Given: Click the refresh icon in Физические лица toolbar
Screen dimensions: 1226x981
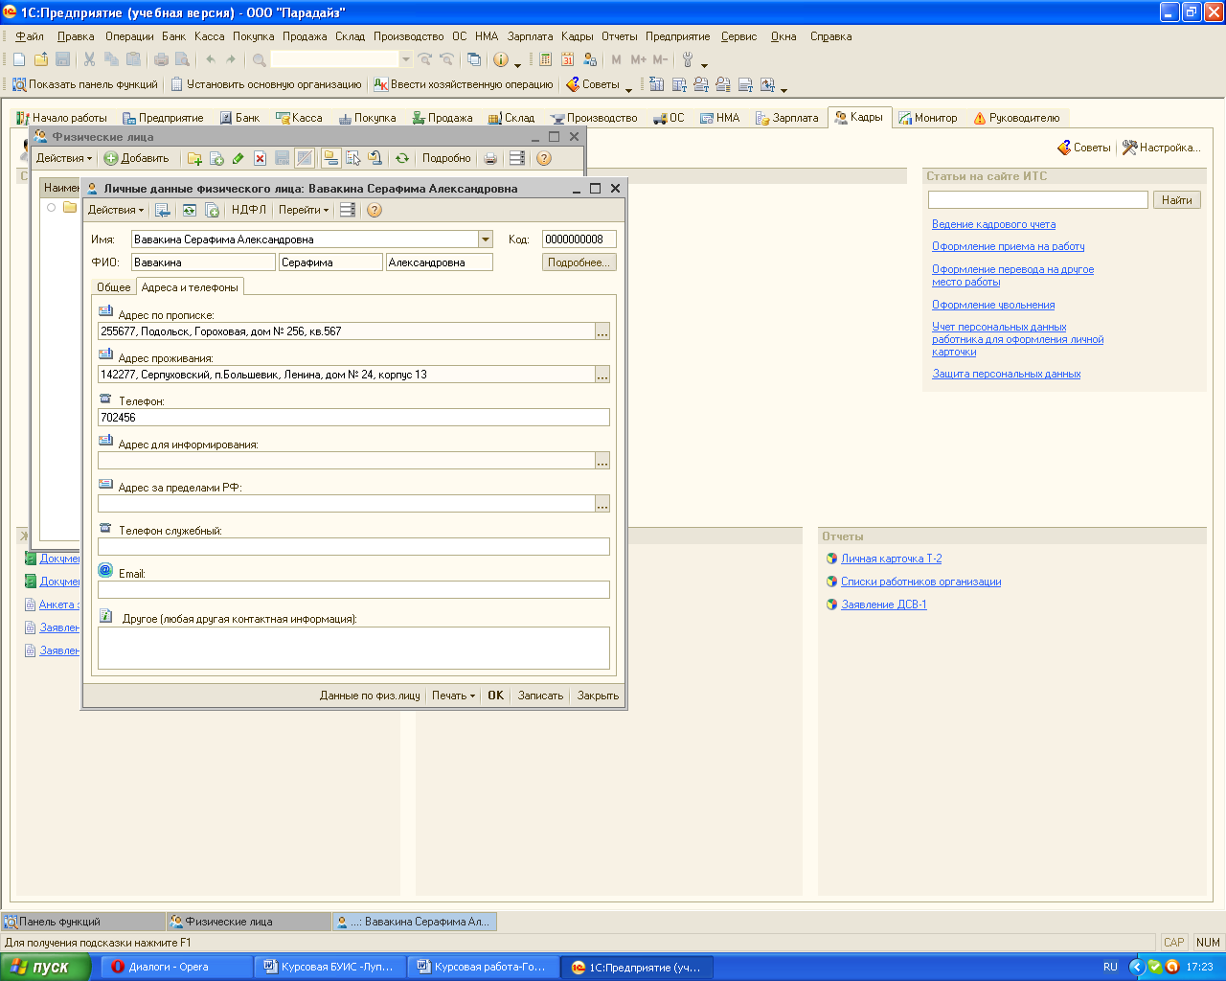Looking at the screenshot, I should 402,158.
